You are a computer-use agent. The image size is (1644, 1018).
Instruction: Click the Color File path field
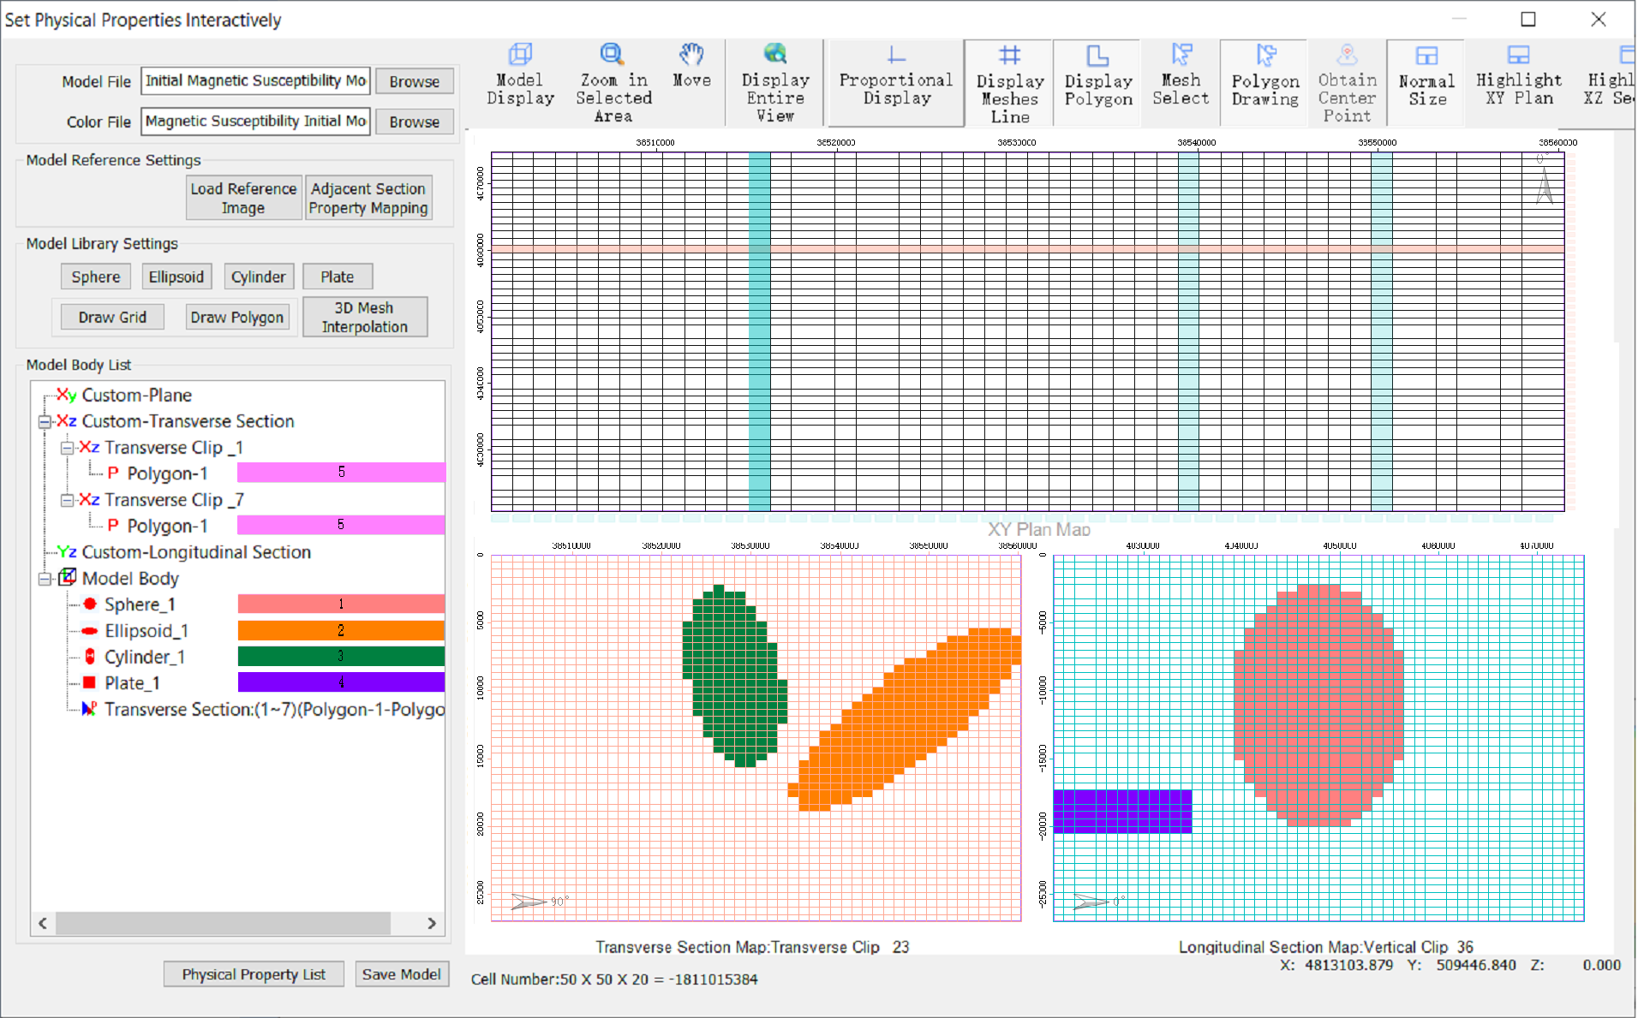click(256, 122)
